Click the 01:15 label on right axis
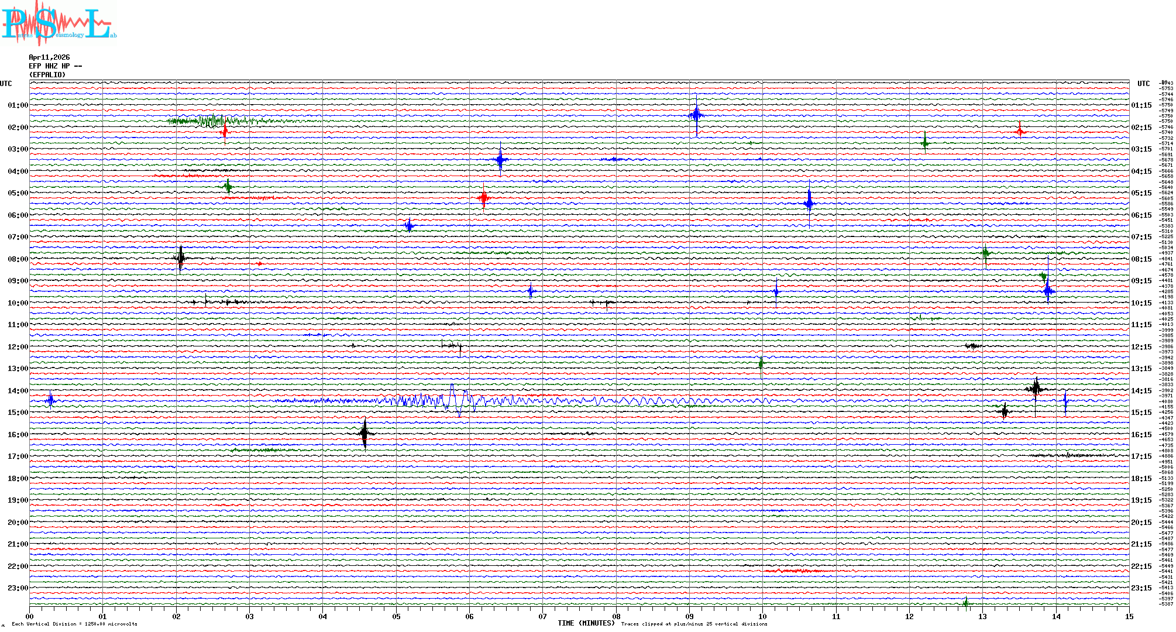 click(x=1141, y=105)
